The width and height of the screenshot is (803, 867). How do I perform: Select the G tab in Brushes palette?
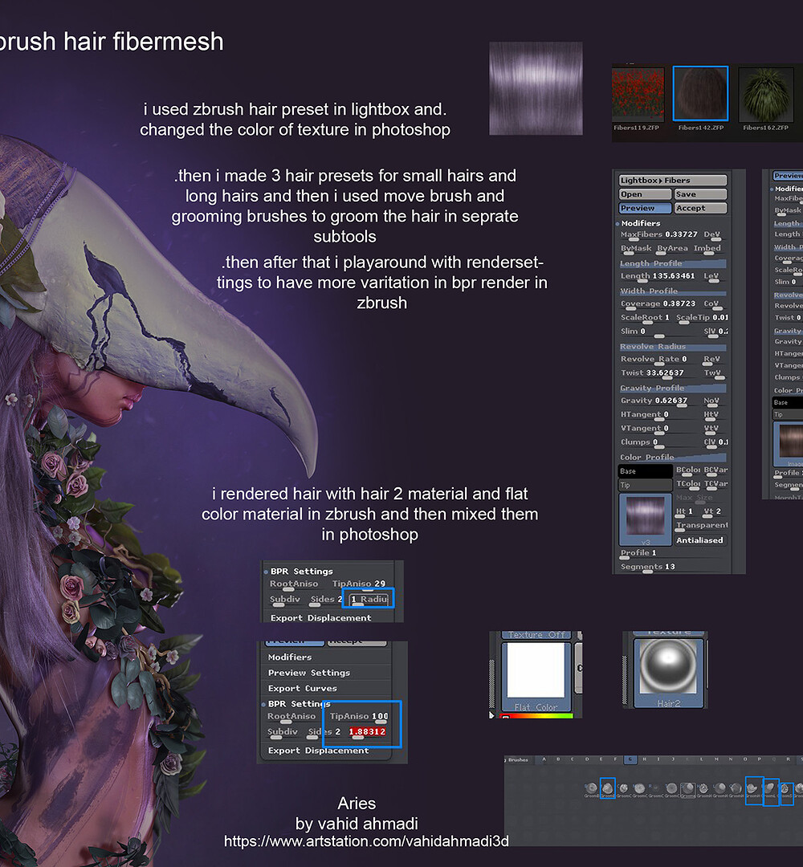(x=630, y=759)
